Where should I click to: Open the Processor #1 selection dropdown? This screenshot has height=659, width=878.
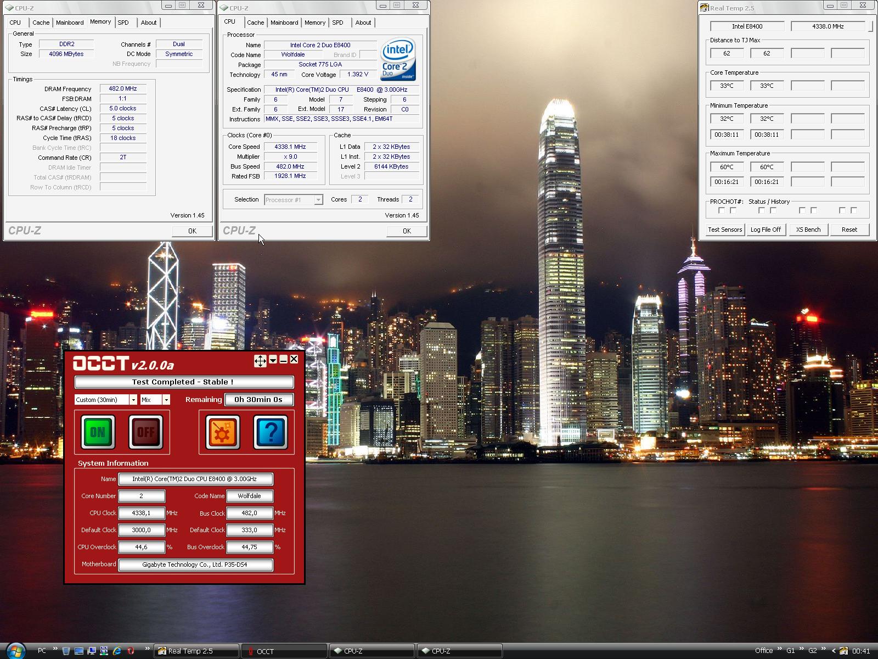318,200
